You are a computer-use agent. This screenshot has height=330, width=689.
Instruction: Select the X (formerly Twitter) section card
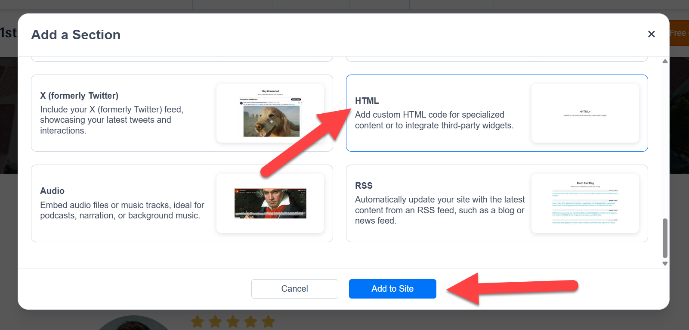tap(182, 113)
